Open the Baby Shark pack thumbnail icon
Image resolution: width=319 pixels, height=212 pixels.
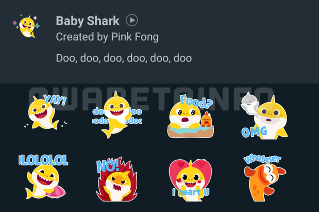tap(26, 26)
